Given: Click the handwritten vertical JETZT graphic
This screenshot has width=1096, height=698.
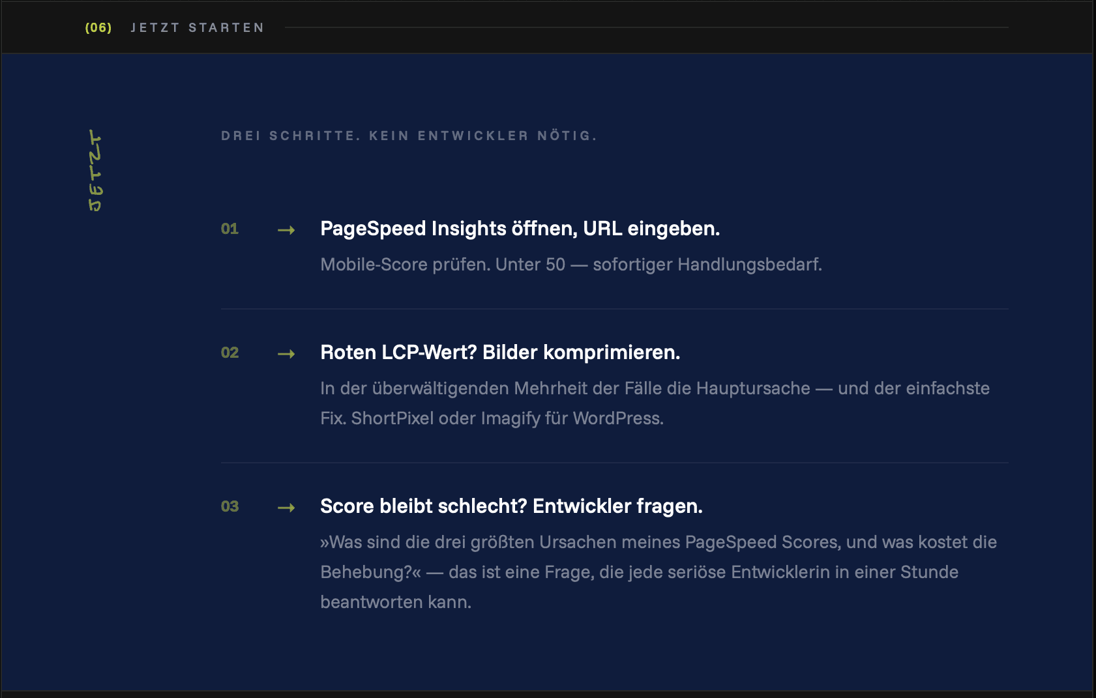Looking at the screenshot, I should tap(96, 171).
